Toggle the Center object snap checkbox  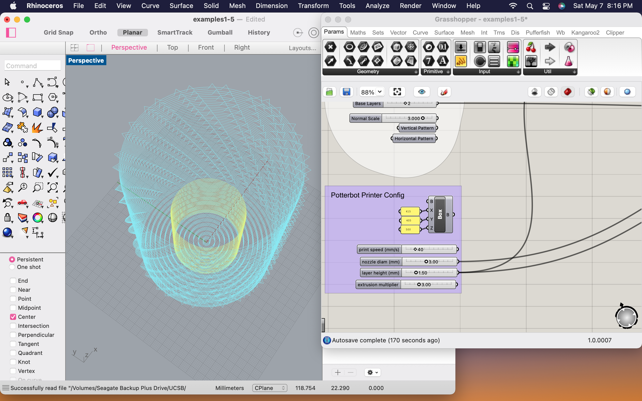pos(13,317)
